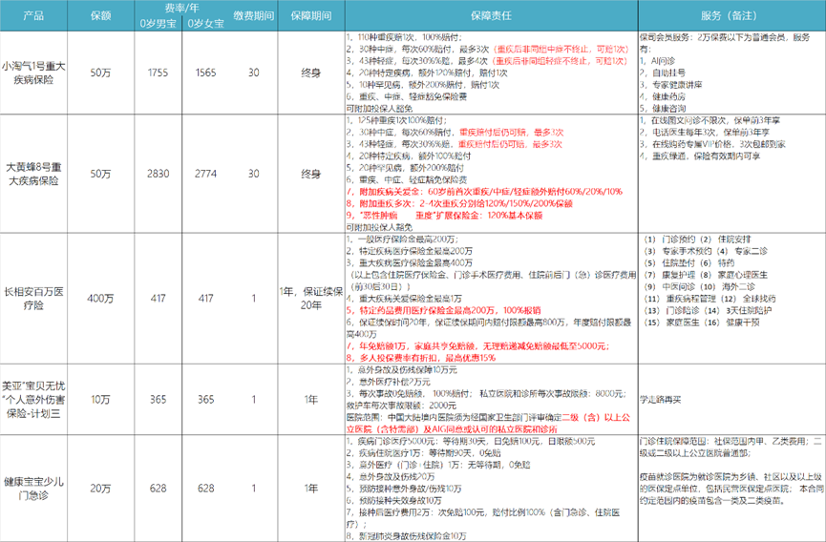Select the line "1、一般医疗保险金最高200万"

[x=403, y=239]
